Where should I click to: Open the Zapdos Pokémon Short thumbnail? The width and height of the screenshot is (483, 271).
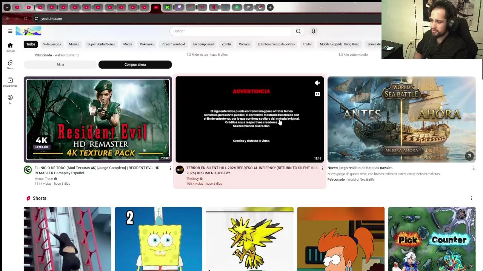coord(250,239)
